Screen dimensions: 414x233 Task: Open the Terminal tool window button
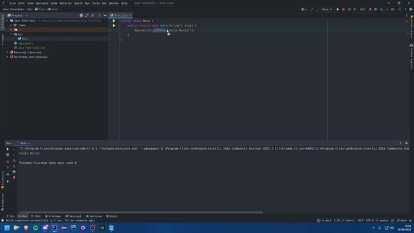pos(73,216)
